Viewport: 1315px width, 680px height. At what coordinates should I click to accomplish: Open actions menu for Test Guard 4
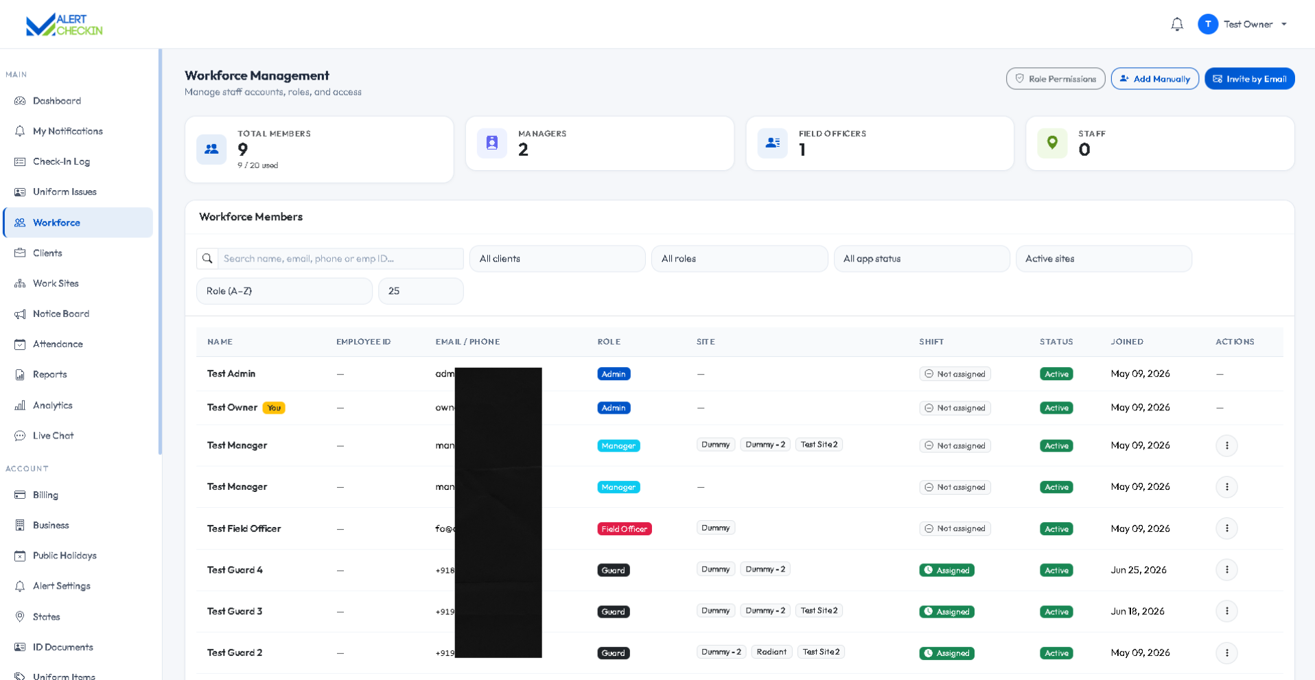tap(1226, 570)
